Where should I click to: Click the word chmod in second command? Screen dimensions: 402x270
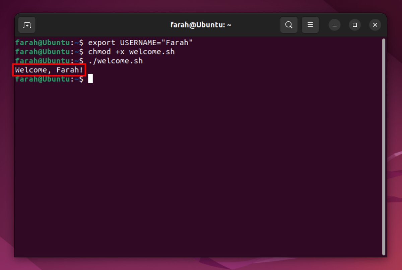click(x=99, y=52)
